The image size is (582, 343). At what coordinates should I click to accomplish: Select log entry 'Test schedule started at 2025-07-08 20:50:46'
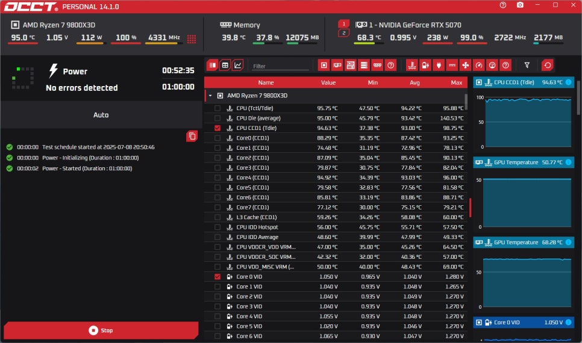coord(98,147)
